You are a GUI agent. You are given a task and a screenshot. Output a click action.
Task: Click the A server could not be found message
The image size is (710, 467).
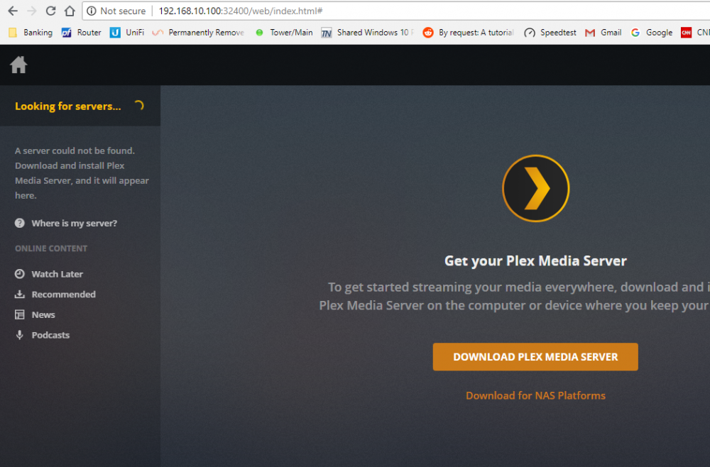click(82, 173)
